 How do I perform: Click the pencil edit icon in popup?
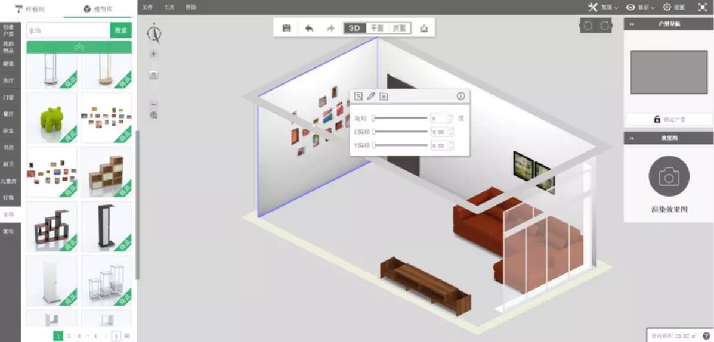click(x=371, y=96)
